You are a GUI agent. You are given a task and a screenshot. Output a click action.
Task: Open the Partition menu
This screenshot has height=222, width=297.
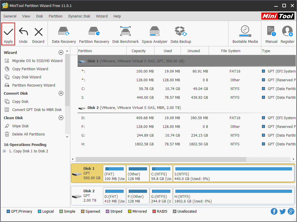[x=55, y=16]
